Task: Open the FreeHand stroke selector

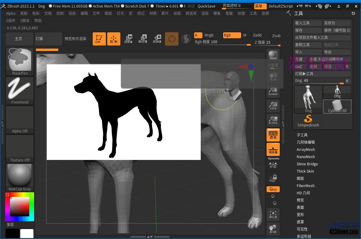Action: click(x=19, y=88)
